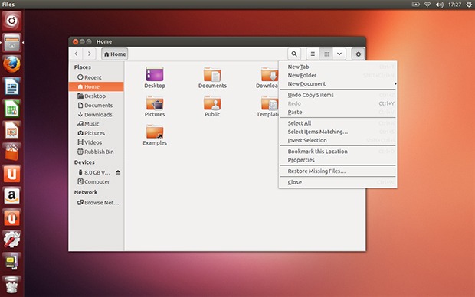Choose Select Items Matching… entry
Image resolution: width=475 pixels, height=297 pixels.
(338, 132)
